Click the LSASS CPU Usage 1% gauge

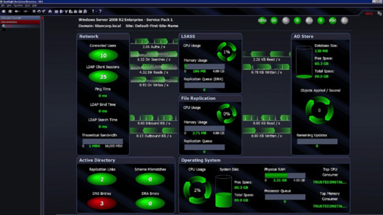pyautogui.click(x=227, y=52)
